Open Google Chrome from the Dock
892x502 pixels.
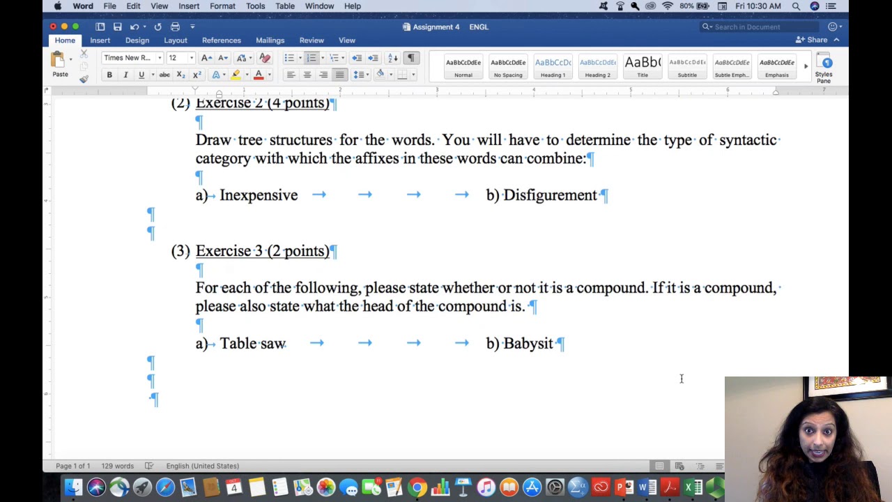tap(417, 487)
